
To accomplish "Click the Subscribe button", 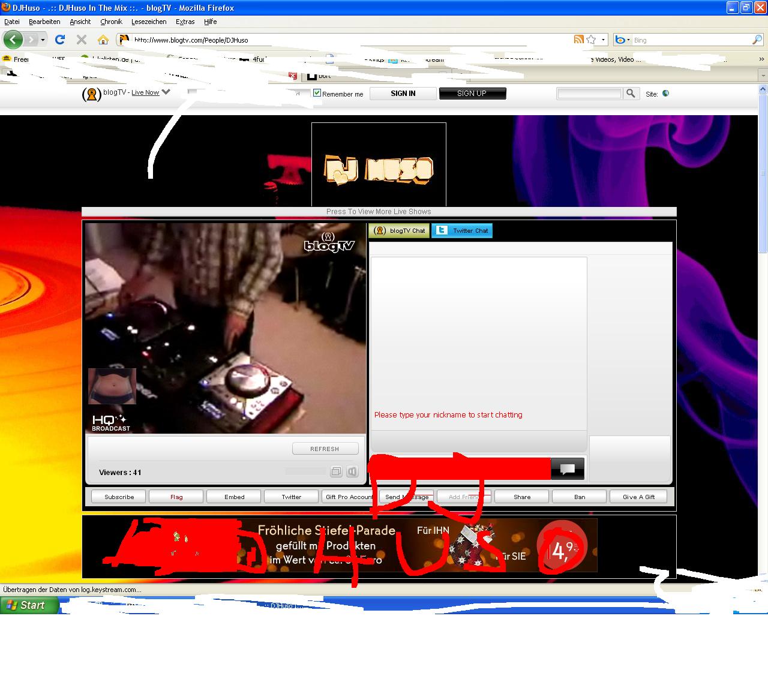I will click(x=119, y=497).
